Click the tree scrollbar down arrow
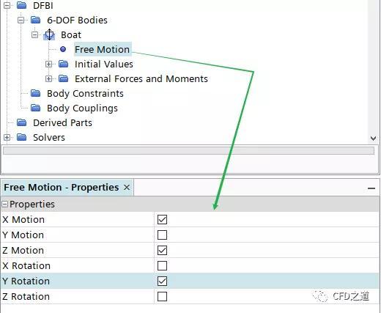381x313 pixels. 373,139
